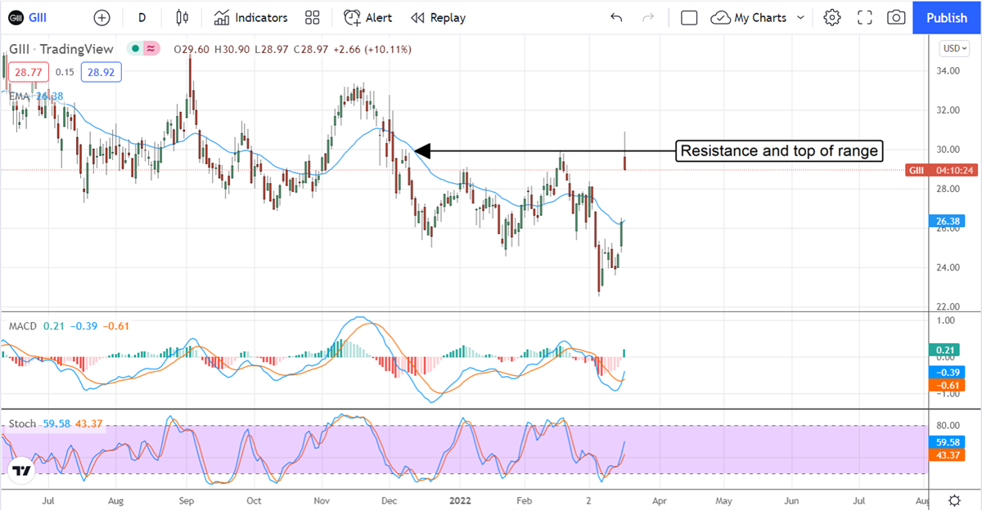The height and width of the screenshot is (510, 982).
Task: Open time axis settings gear at bottom right
Action: point(954,500)
